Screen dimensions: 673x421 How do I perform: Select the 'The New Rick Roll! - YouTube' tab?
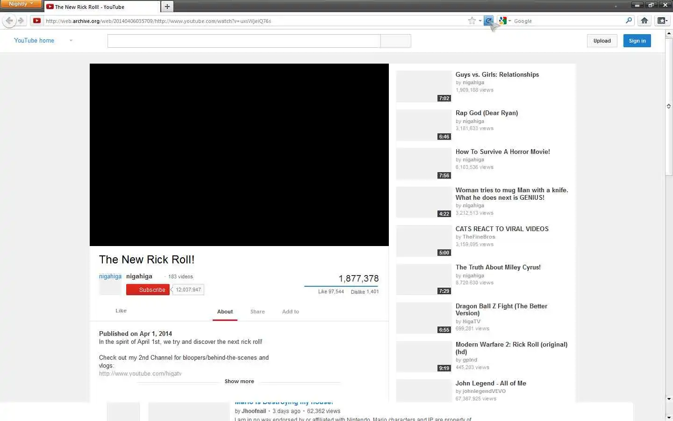pos(101,7)
